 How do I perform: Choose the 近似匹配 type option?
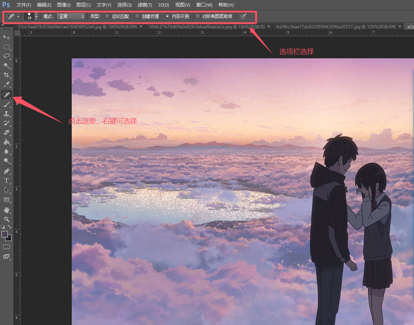point(117,16)
